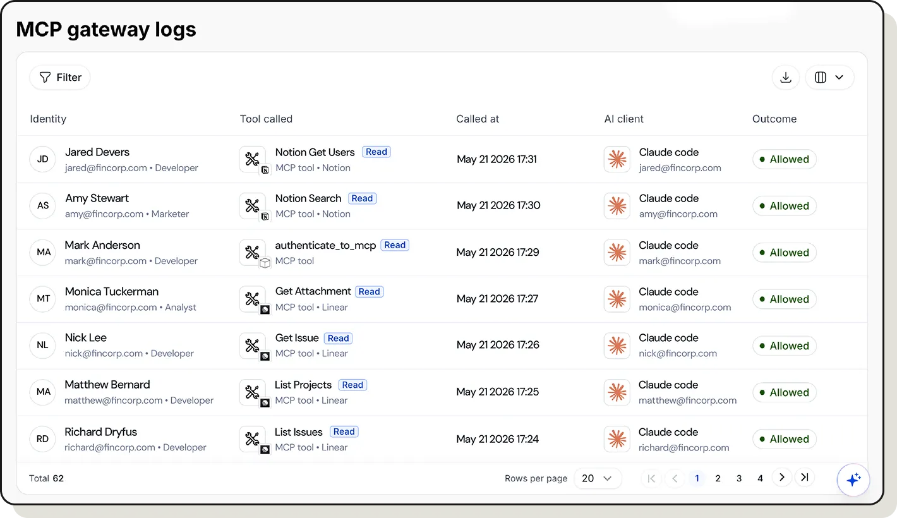897x518 pixels.
Task: Click the tool icon for authenticate_to_mcp
Action: pos(253,252)
